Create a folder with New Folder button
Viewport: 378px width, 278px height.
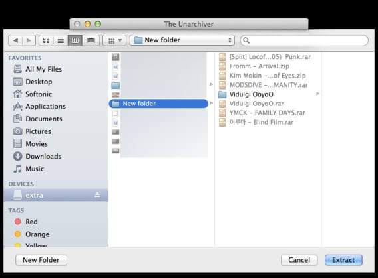point(41,260)
